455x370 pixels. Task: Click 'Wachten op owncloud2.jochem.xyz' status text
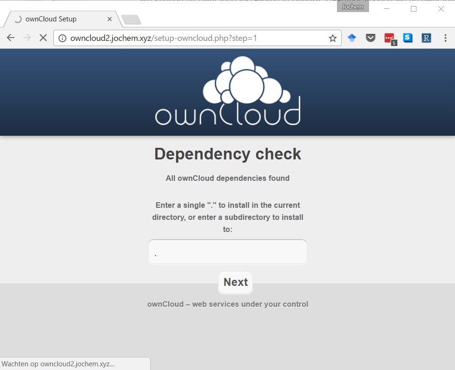pos(58,364)
